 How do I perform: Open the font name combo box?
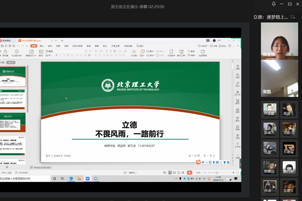pyautogui.click(x=63, y=51)
